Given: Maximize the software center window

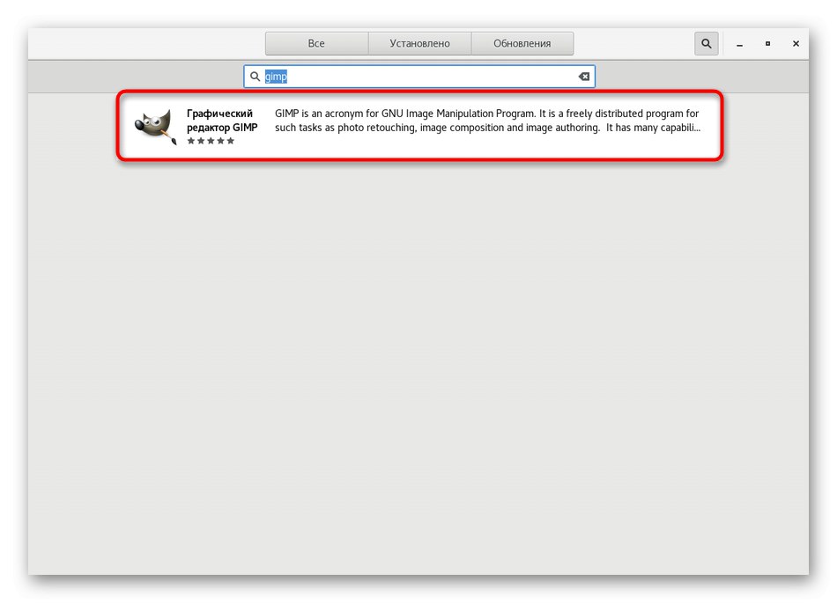Looking at the screenshot, I should click(767, 44).
